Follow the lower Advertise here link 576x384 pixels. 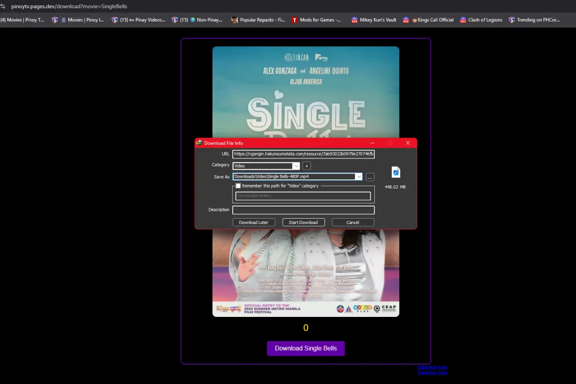pos(432,373)
